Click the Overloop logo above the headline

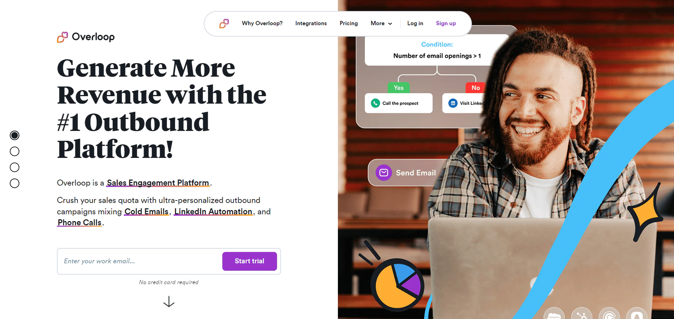86,37
